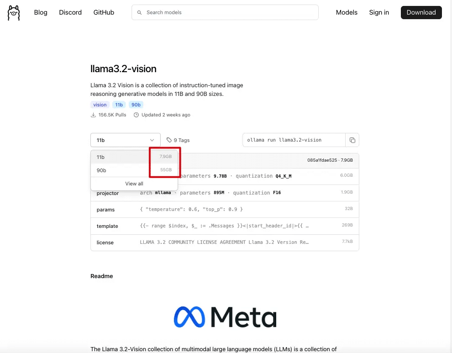The height and width of the screenshot is (353, 452).
Task: Click the temperature and top_p params text
Action: click(191, 209)
